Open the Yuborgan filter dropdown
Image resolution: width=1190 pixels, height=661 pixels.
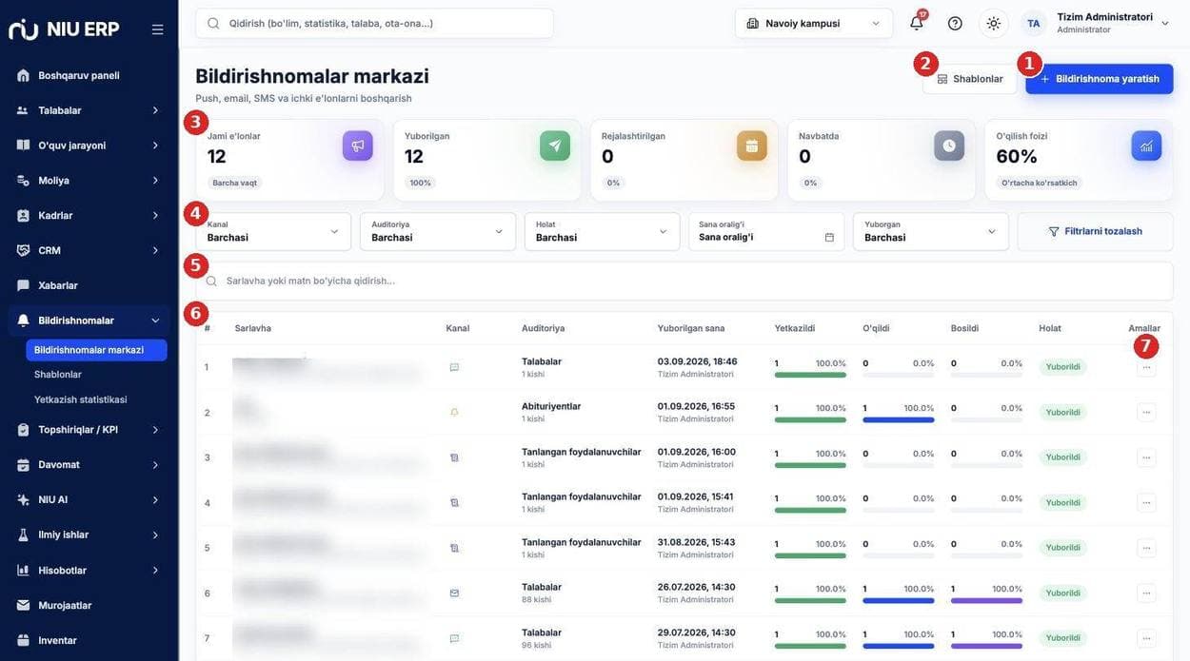[931, 231]
